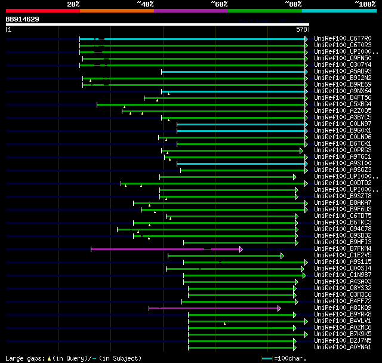Click the UniRef100_B2J7N5 label

point(343,341)
